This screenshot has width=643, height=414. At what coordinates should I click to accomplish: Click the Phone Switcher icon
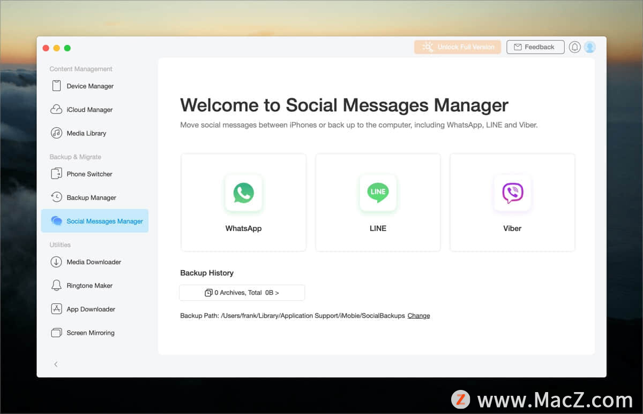56,174
